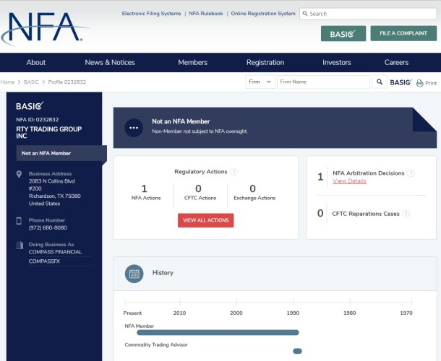The height and width of the screenshot is (361, 441).
Task: Click the 1990 label on timeline
Action: 293,313
